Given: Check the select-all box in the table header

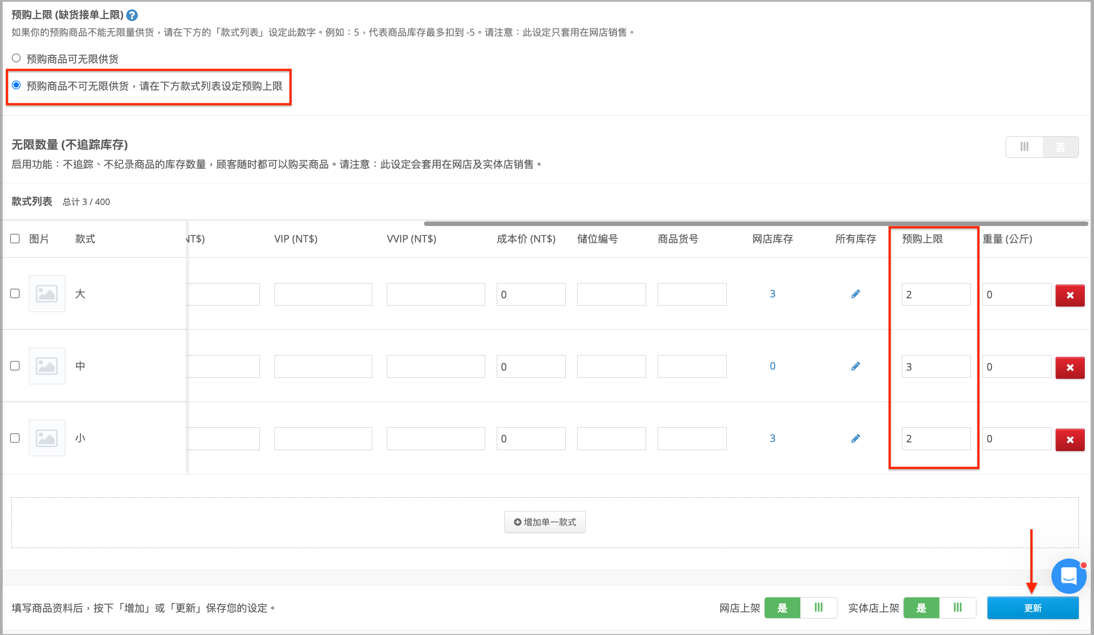Looking at the screenshot, I should point(15,239).
